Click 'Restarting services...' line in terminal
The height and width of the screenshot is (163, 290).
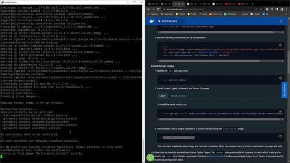19,109
